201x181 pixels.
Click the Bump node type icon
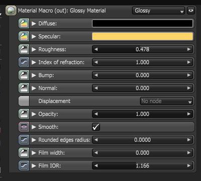tap(24, 75)
